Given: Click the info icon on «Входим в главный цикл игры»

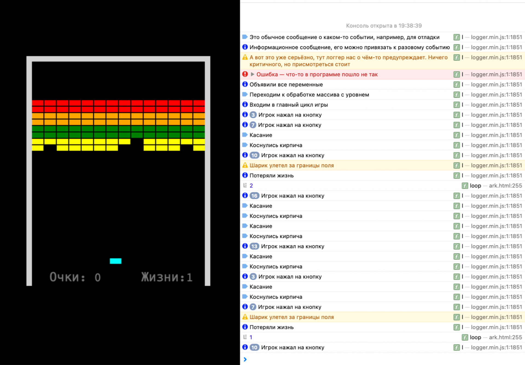Looking at the screenshot, I should pos(245,104).
